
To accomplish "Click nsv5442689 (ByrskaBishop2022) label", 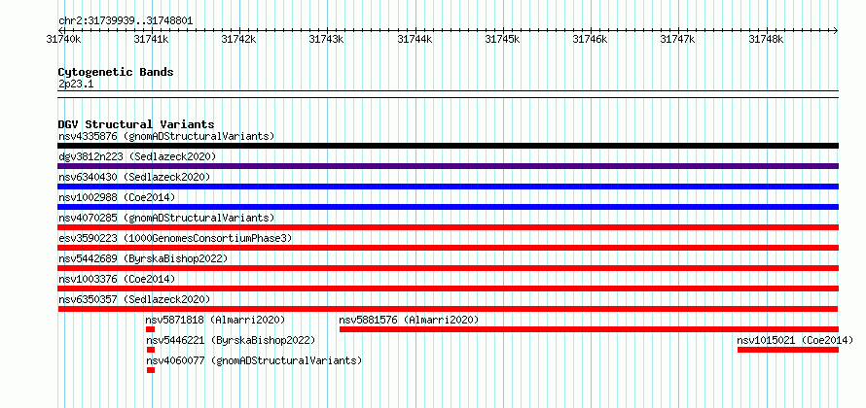I will click(143, 258).
